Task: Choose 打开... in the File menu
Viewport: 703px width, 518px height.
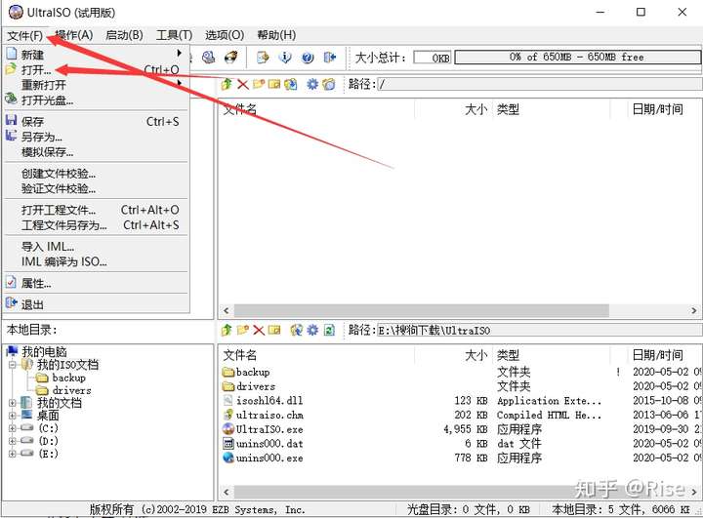Action: coord(96,70)
